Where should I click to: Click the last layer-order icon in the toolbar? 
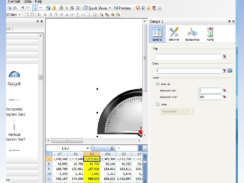coord(118,15)
